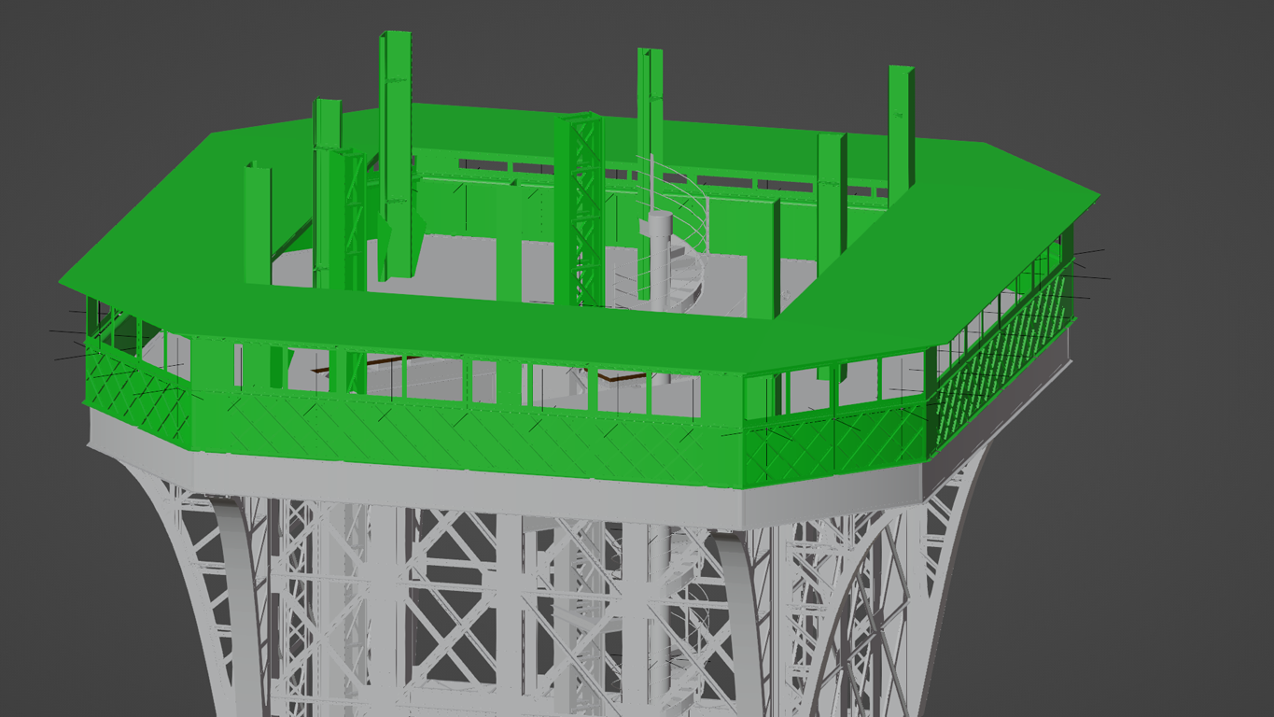
Task: Select the short leftmost green column
Action: click(x=258, y=224)
